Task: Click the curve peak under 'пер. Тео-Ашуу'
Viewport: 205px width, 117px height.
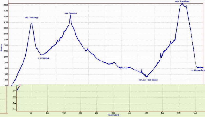Action: pos(32,23)
